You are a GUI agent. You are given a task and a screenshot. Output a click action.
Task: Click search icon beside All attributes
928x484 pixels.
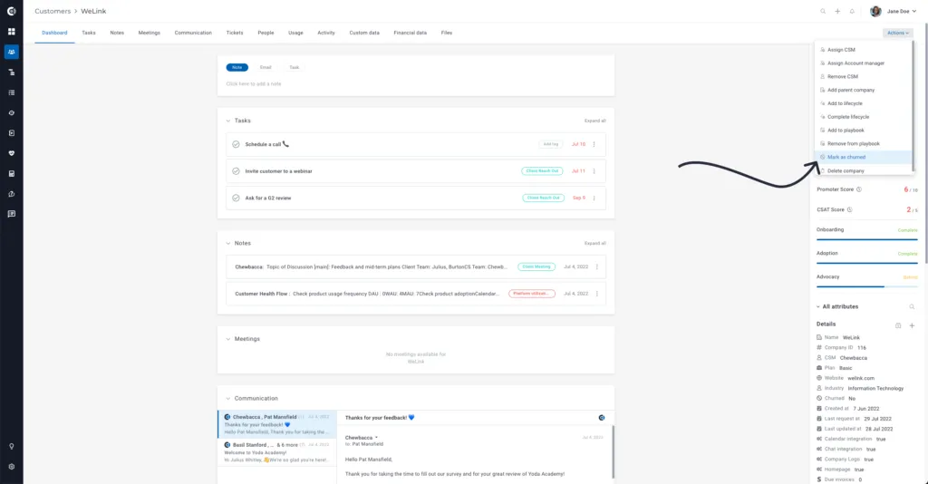point(912,306)
